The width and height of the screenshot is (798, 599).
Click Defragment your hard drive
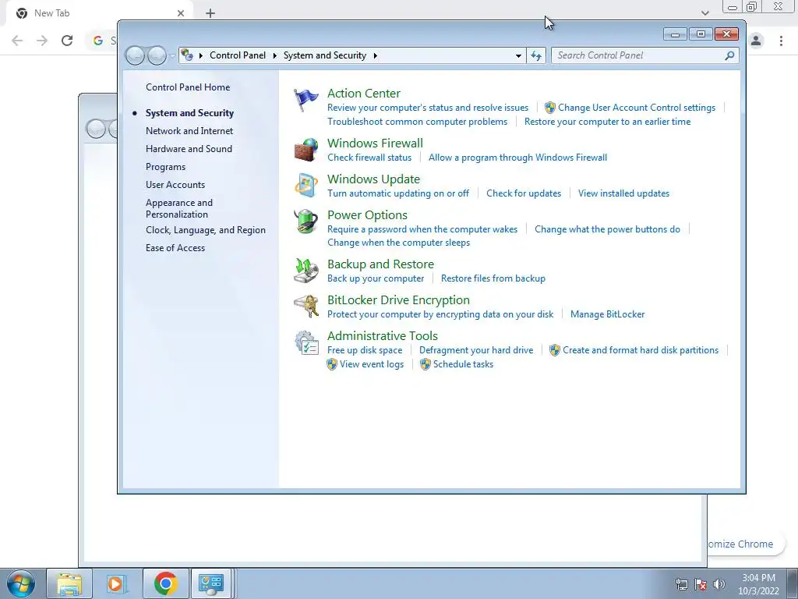tap(476, 350)
